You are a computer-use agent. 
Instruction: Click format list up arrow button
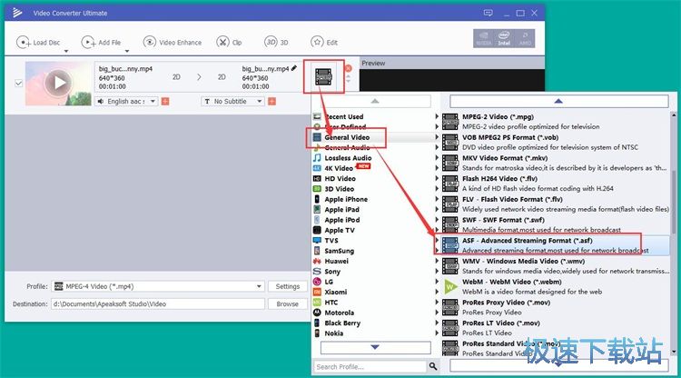[x=558, y=101]
